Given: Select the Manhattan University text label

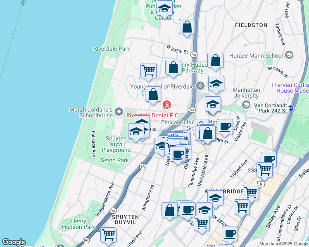Looking at the screenshot, I should (x=246, y=93).
